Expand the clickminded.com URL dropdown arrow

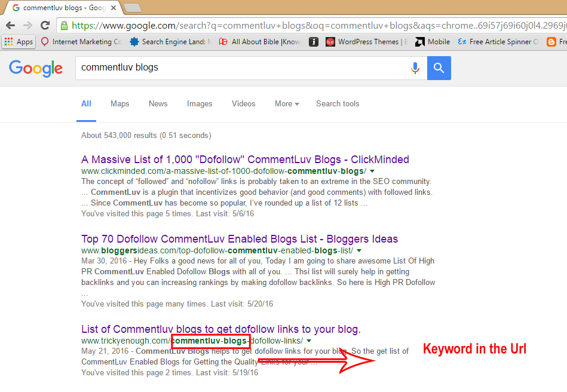click(x=372, y=171)
